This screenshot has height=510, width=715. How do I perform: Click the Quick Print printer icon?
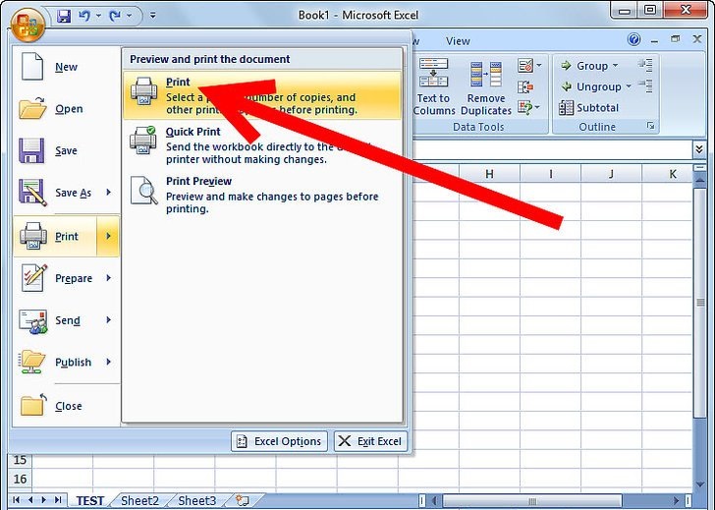[x=143, y=141]
